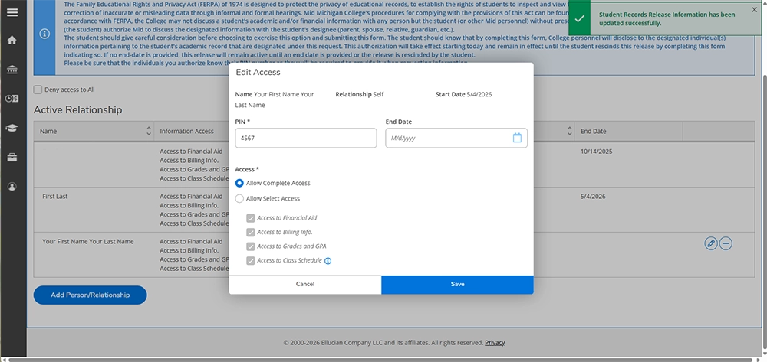Click the horizontal scrollbar at bottom
Viewport: 767px width, 362px height.
380,360
